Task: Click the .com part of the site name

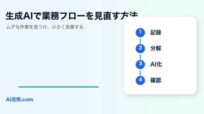Action: [27, 100]
